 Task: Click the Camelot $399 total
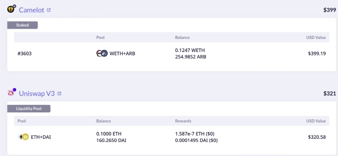pyautogui.click(x=330, y=10)
